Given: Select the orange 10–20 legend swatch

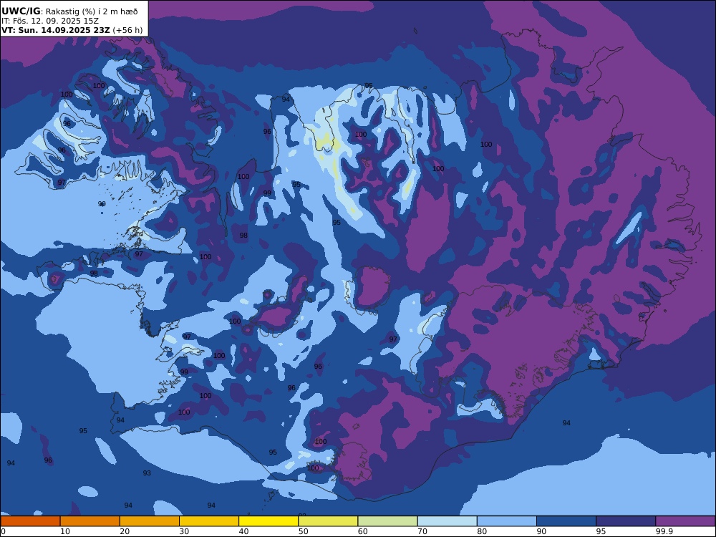Looking at the screenshot, I should pyautogui.click(x=90, y=521).
